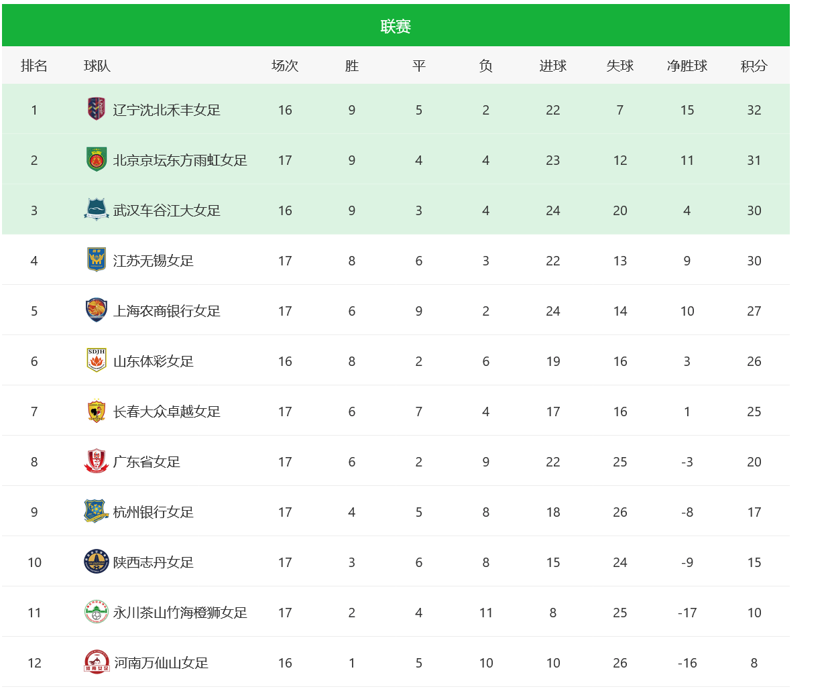Image resolution: width=826 pixels, height=691 pixels.
Task: Select the 联赛 tab header
Action: [396, 26]
